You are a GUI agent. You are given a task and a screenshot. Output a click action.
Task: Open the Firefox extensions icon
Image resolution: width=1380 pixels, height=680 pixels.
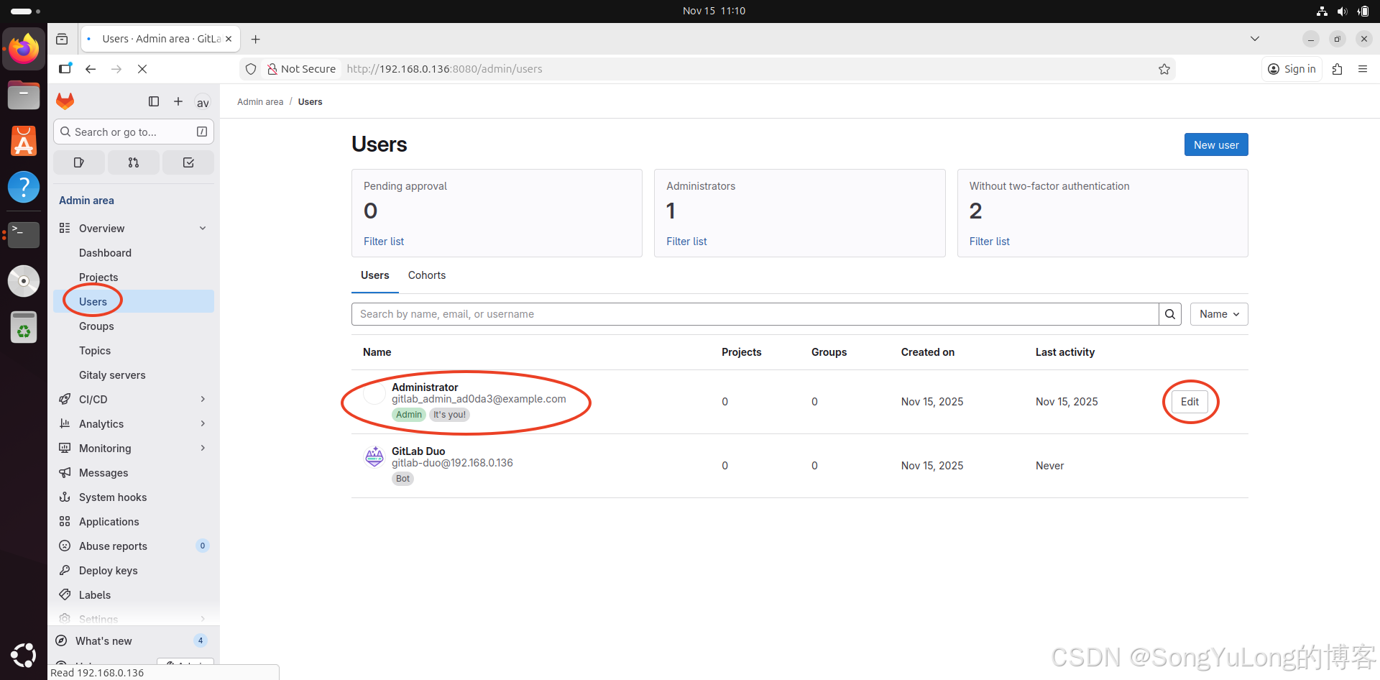tap(1337, 69)
